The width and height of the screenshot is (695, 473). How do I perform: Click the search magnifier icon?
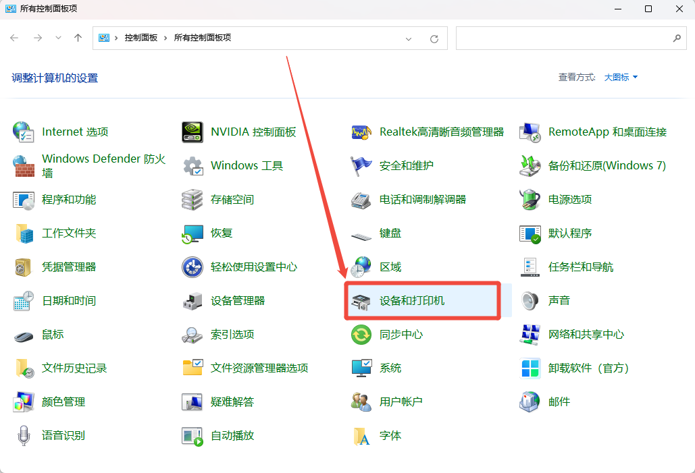677,38
